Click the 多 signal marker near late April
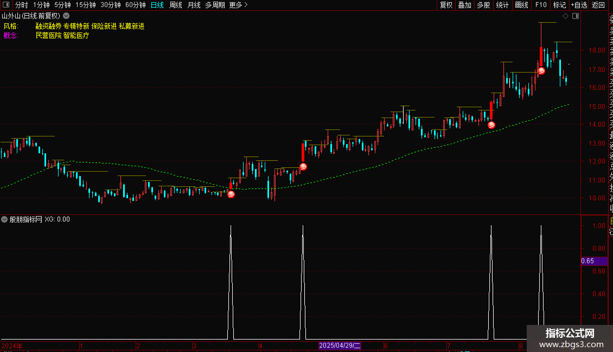This screenshot has width=613, height=352. pyautogui.click(x=303, y=167)
